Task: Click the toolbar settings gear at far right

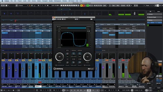Action: (x=162, y=5)
